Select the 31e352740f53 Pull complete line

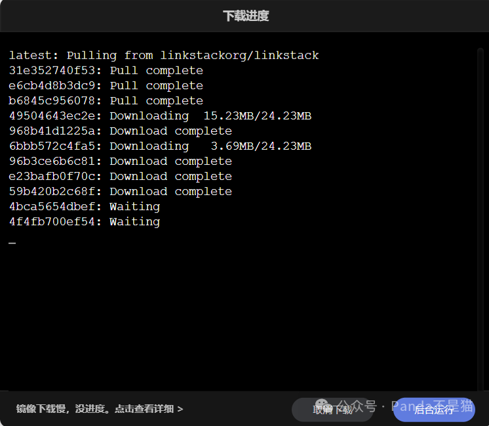106,71
